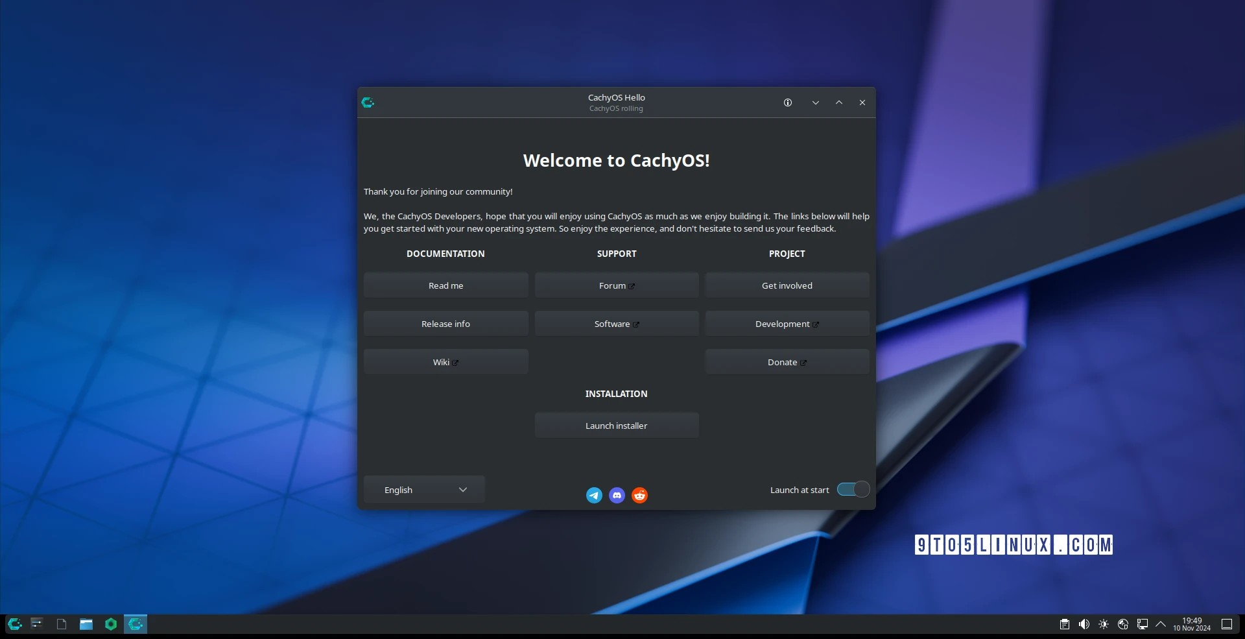Open the network monitor tray icon
Screen dimensions: 1245x639
coord(1143,624)
